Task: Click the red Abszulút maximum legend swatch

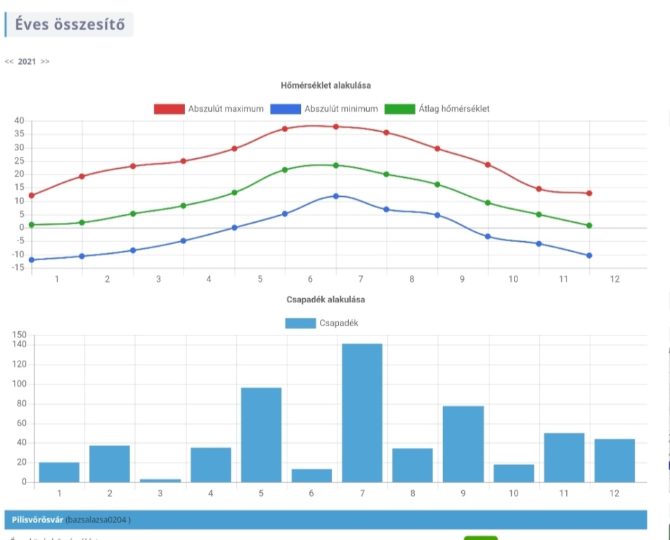Action: [169, 109]
